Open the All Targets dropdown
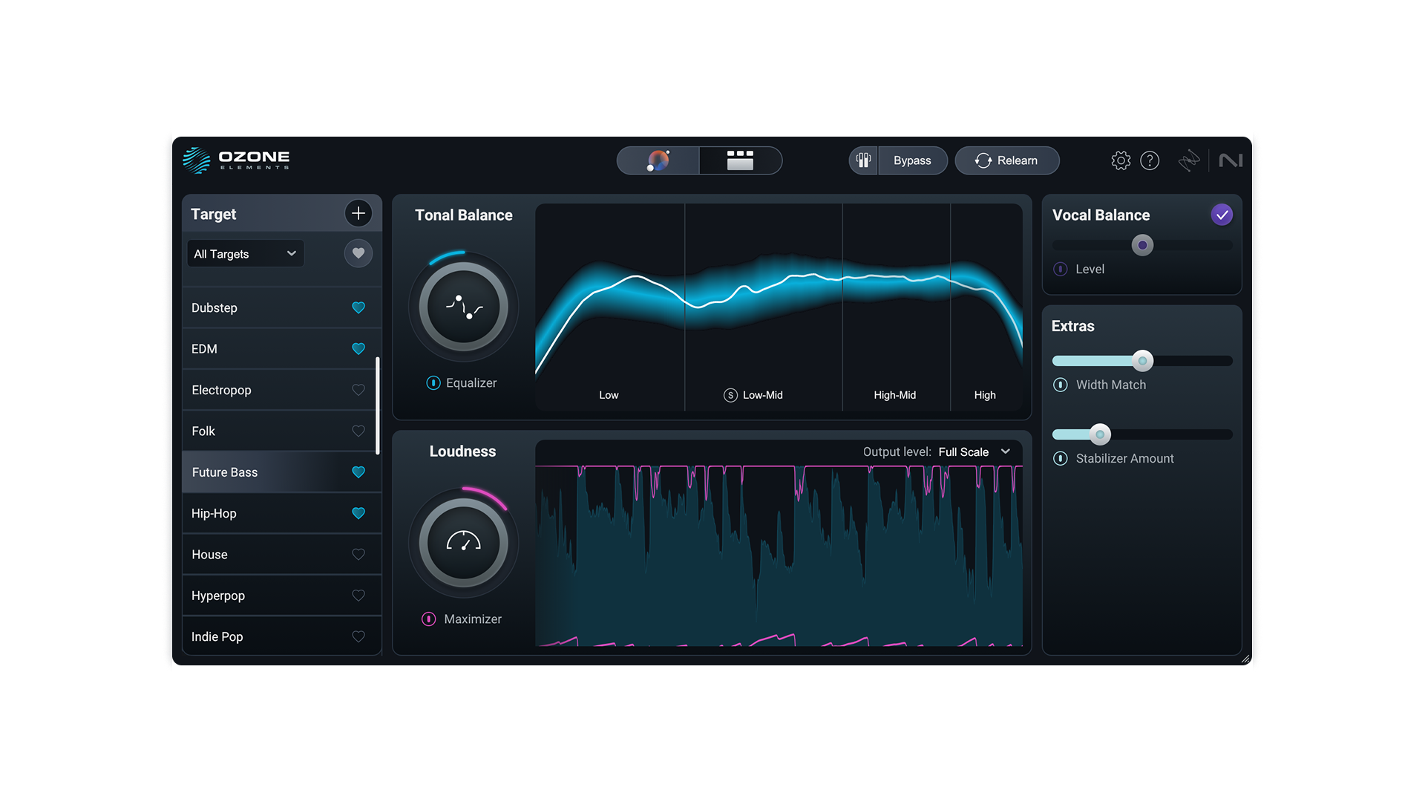 point(245,254)
